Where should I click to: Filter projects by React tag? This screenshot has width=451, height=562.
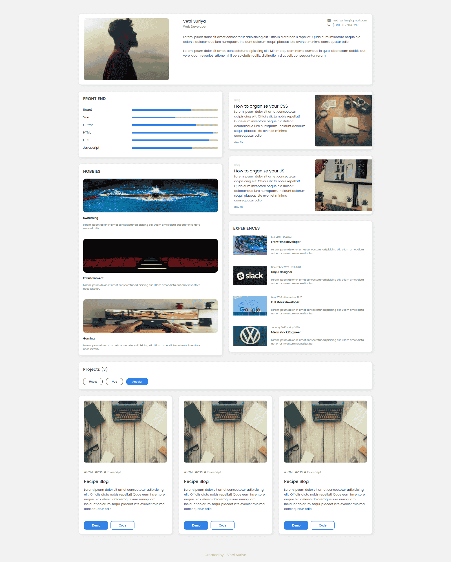pyautogui.click(x=93, y=382)
